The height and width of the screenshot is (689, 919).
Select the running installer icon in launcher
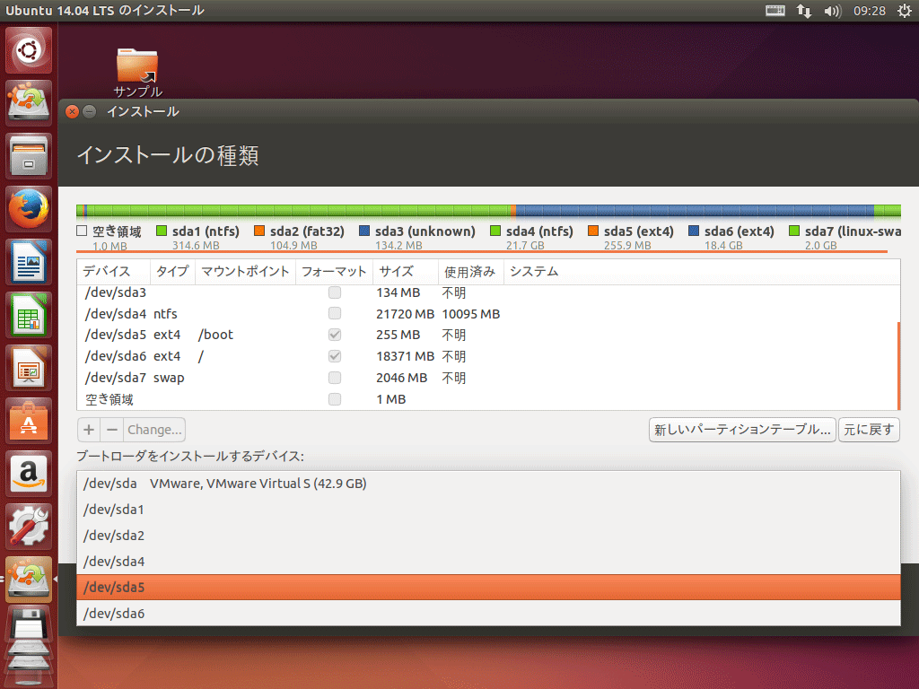pos(29,580)
